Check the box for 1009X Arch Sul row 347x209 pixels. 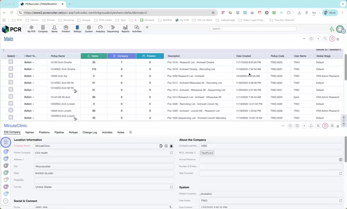[11, 75]
